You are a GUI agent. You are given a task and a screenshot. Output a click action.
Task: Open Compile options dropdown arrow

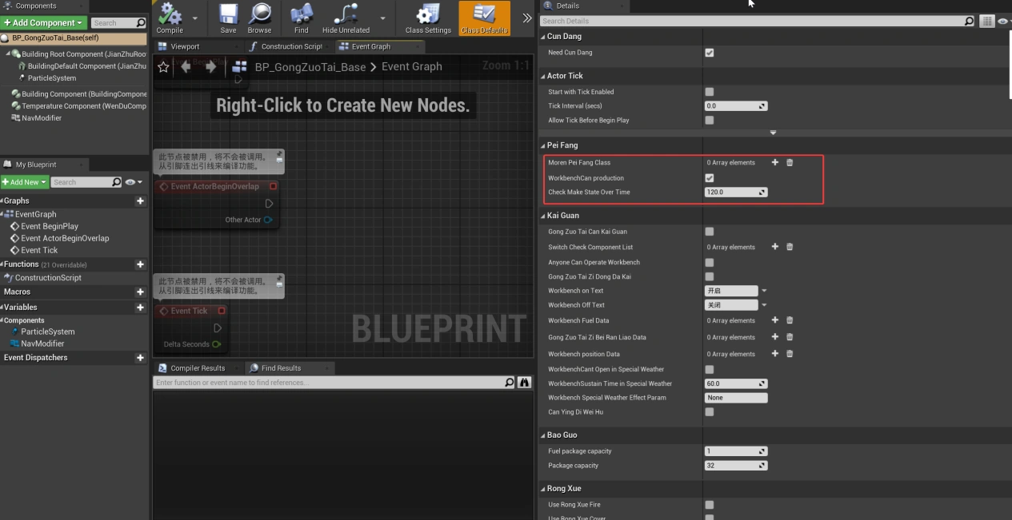(x=195, y=18)
